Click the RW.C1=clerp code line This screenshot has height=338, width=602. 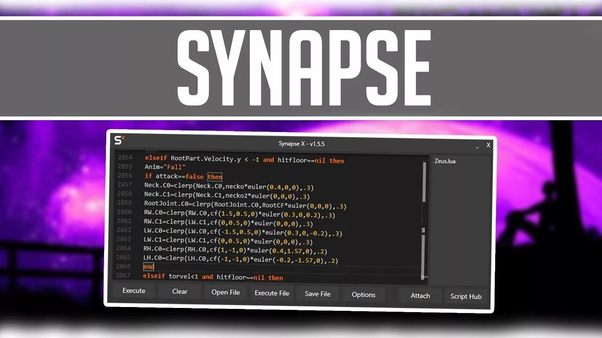(229, 223)
